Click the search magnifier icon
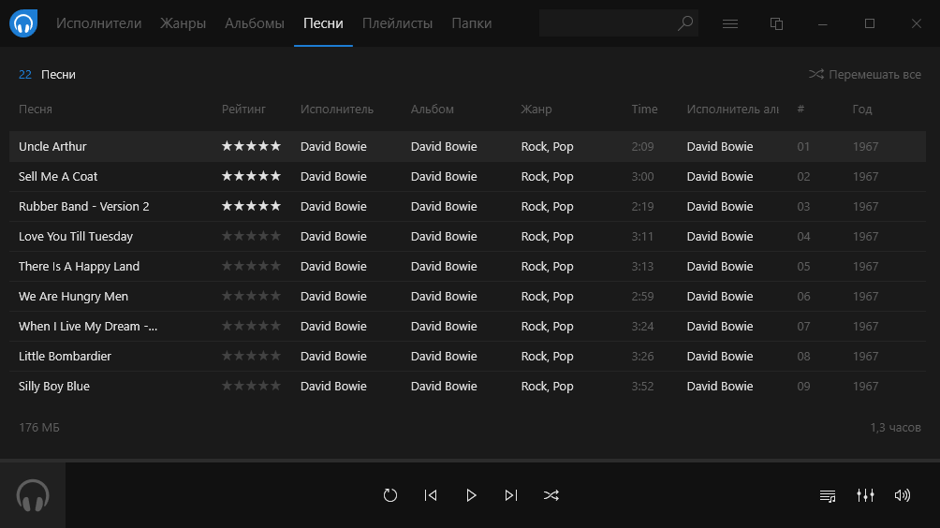 tap(684, 23)
